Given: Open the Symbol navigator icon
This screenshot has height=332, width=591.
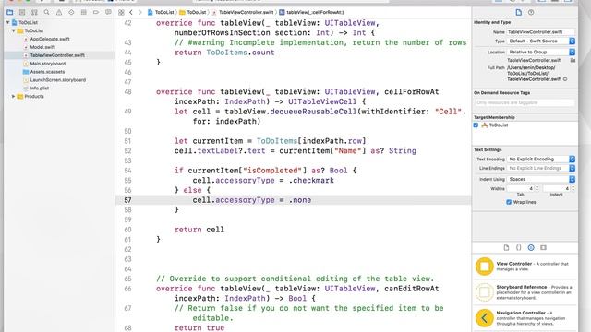Looking at the screenshot, I should [x=34, y=12].
